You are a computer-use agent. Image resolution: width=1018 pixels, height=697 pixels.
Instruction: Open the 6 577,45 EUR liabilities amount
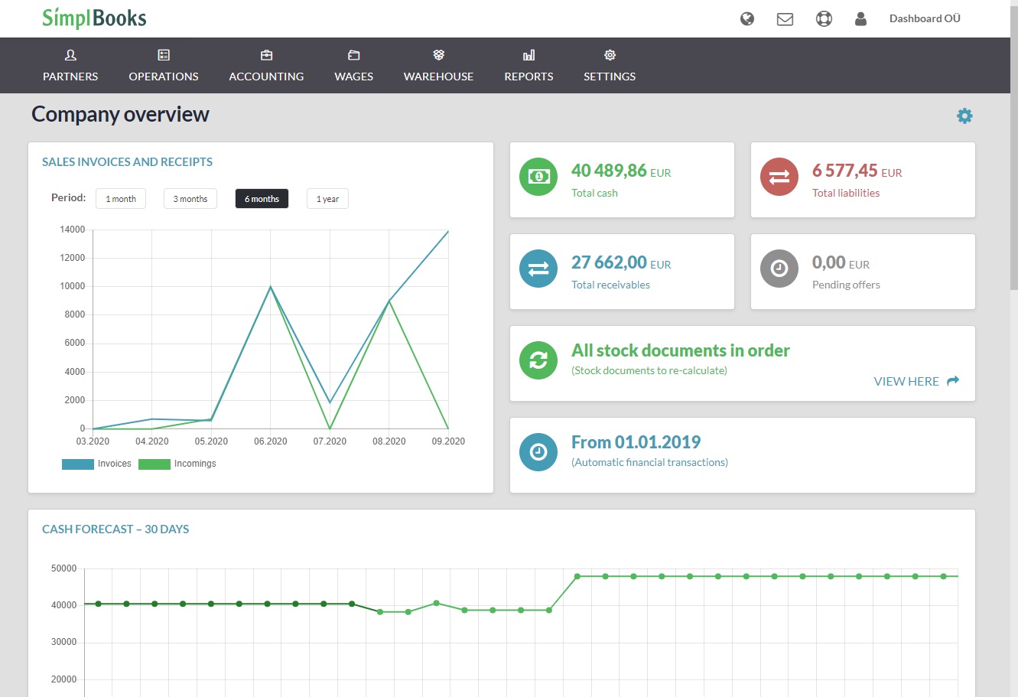tap(857, 171)
